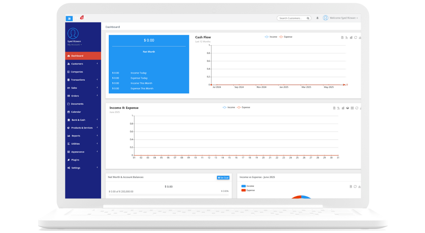Click the search magnifier icon
Viewport: 425px width, 233px height.
[x=308, y=18]
